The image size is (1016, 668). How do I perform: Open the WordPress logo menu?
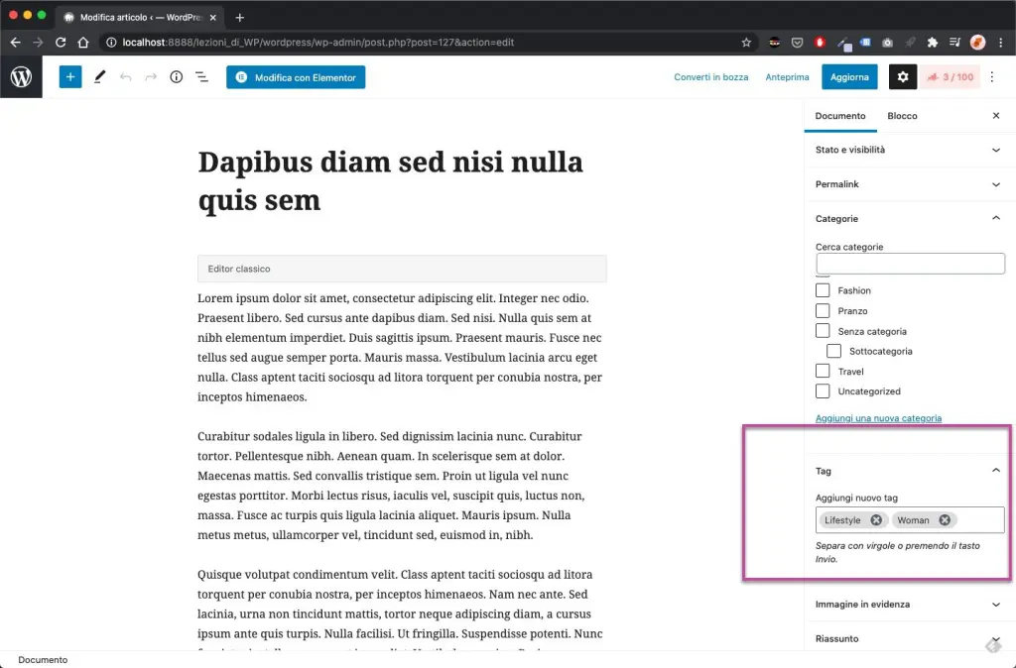click(x=21, y=77)
